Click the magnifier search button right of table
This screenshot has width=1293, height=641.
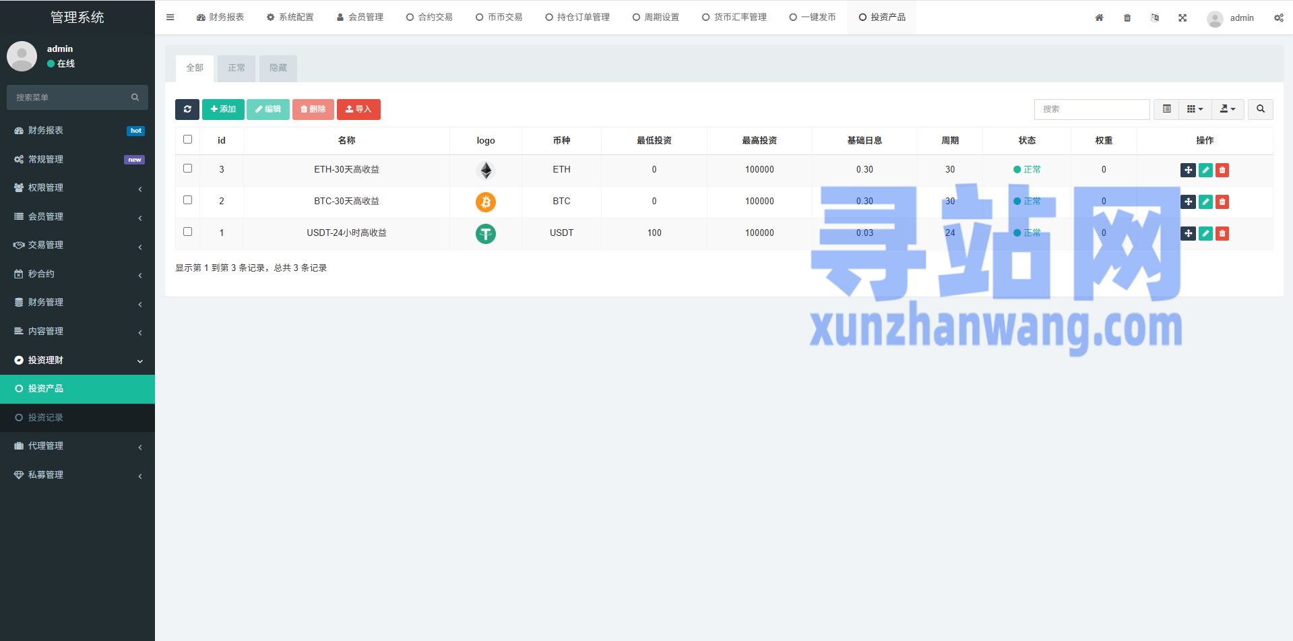(1260, 109)
